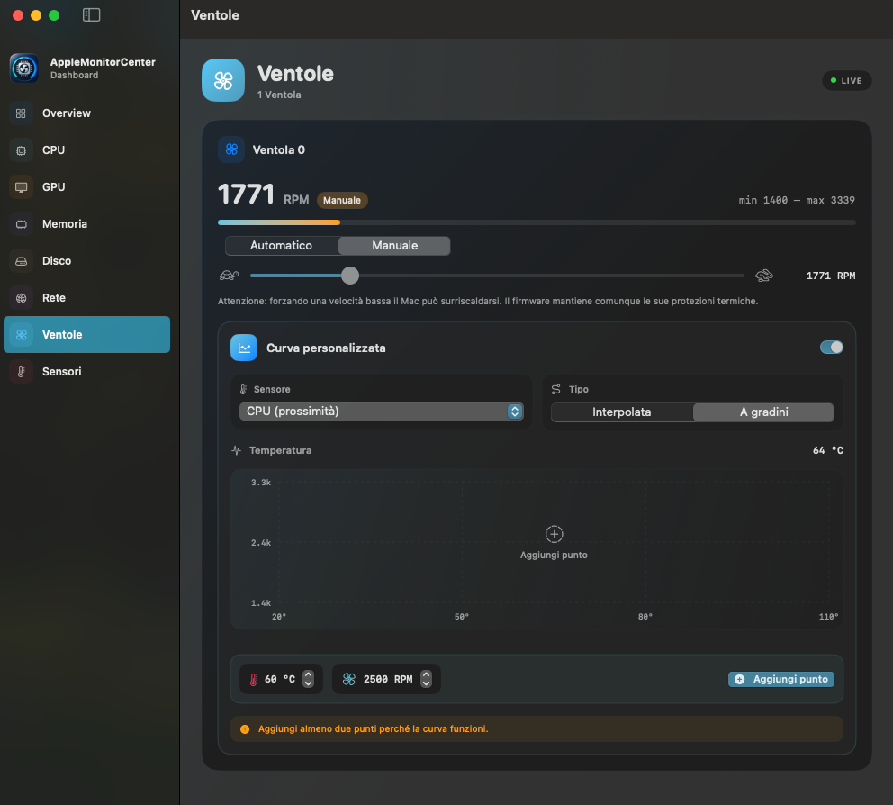Viewport: 893px width, 805px height.
Task: Click the LIVE status badge
Action: click(846, 81)
